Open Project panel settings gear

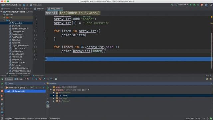[27, 9]
